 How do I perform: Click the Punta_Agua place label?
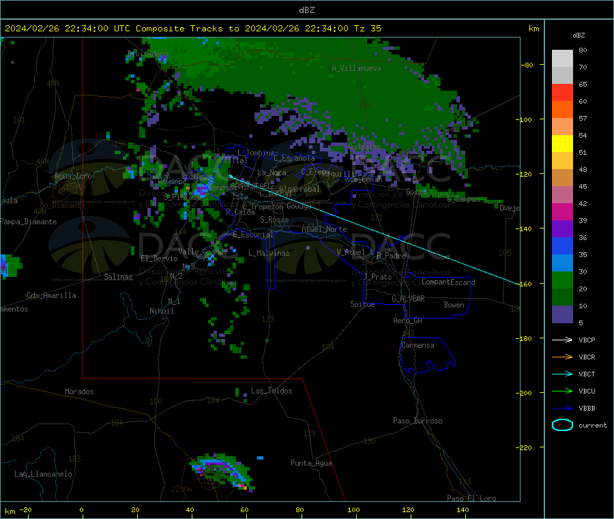click(x=311, y=463)
